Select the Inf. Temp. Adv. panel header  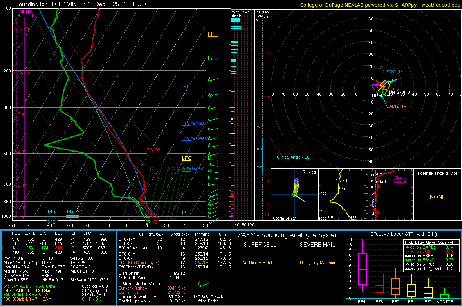[x=262, y=16]
